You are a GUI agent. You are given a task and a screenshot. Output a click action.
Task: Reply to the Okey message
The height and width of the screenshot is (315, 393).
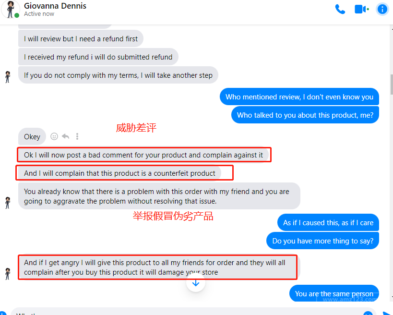click(66, 136)
